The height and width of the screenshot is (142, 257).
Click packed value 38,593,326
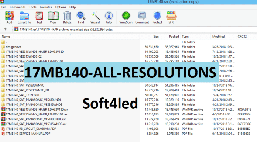(x=172, y=56)
